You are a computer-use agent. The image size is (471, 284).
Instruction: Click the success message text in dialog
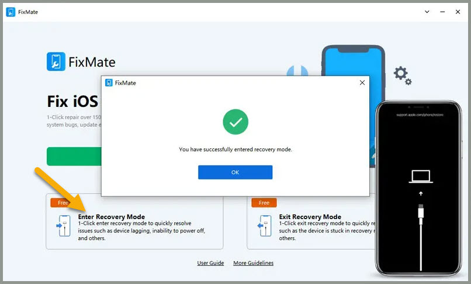pyautogui.click(x=235, y=150)
